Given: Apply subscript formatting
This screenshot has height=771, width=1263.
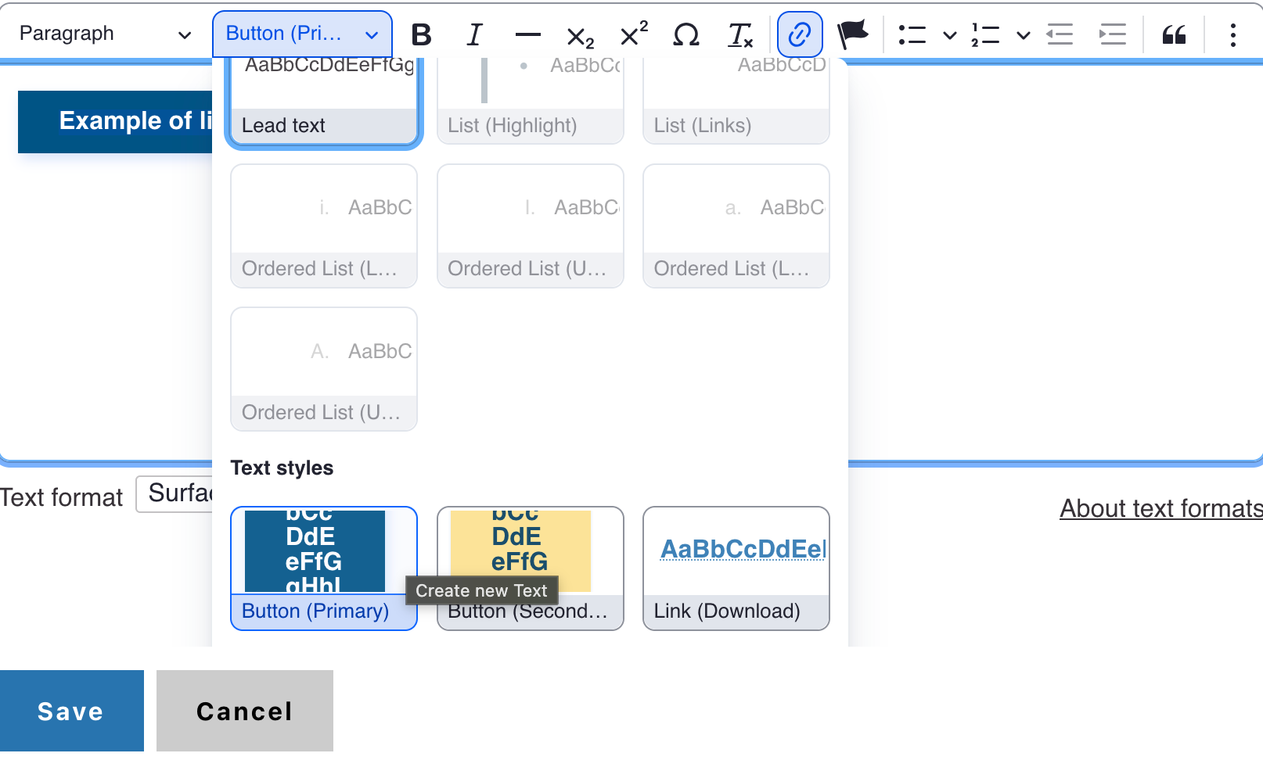Looking at the screenshot, I should tap(580, 35).
